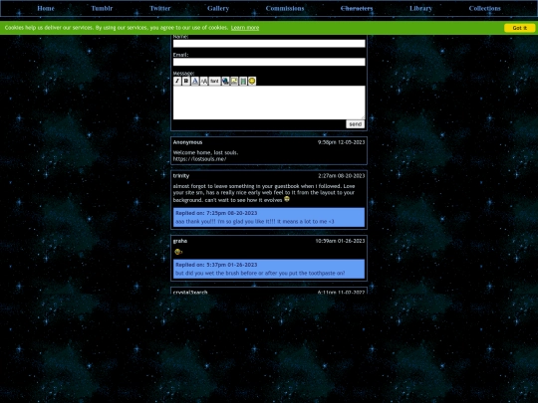The height and width of the screenshot is (403, 538).
Task: Open the struck-through Characters nav link
Action: (357, 8)
